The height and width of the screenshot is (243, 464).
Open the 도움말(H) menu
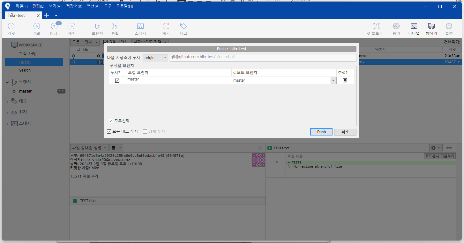click(124, 6)
